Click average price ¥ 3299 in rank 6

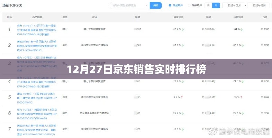click(265, 113)
